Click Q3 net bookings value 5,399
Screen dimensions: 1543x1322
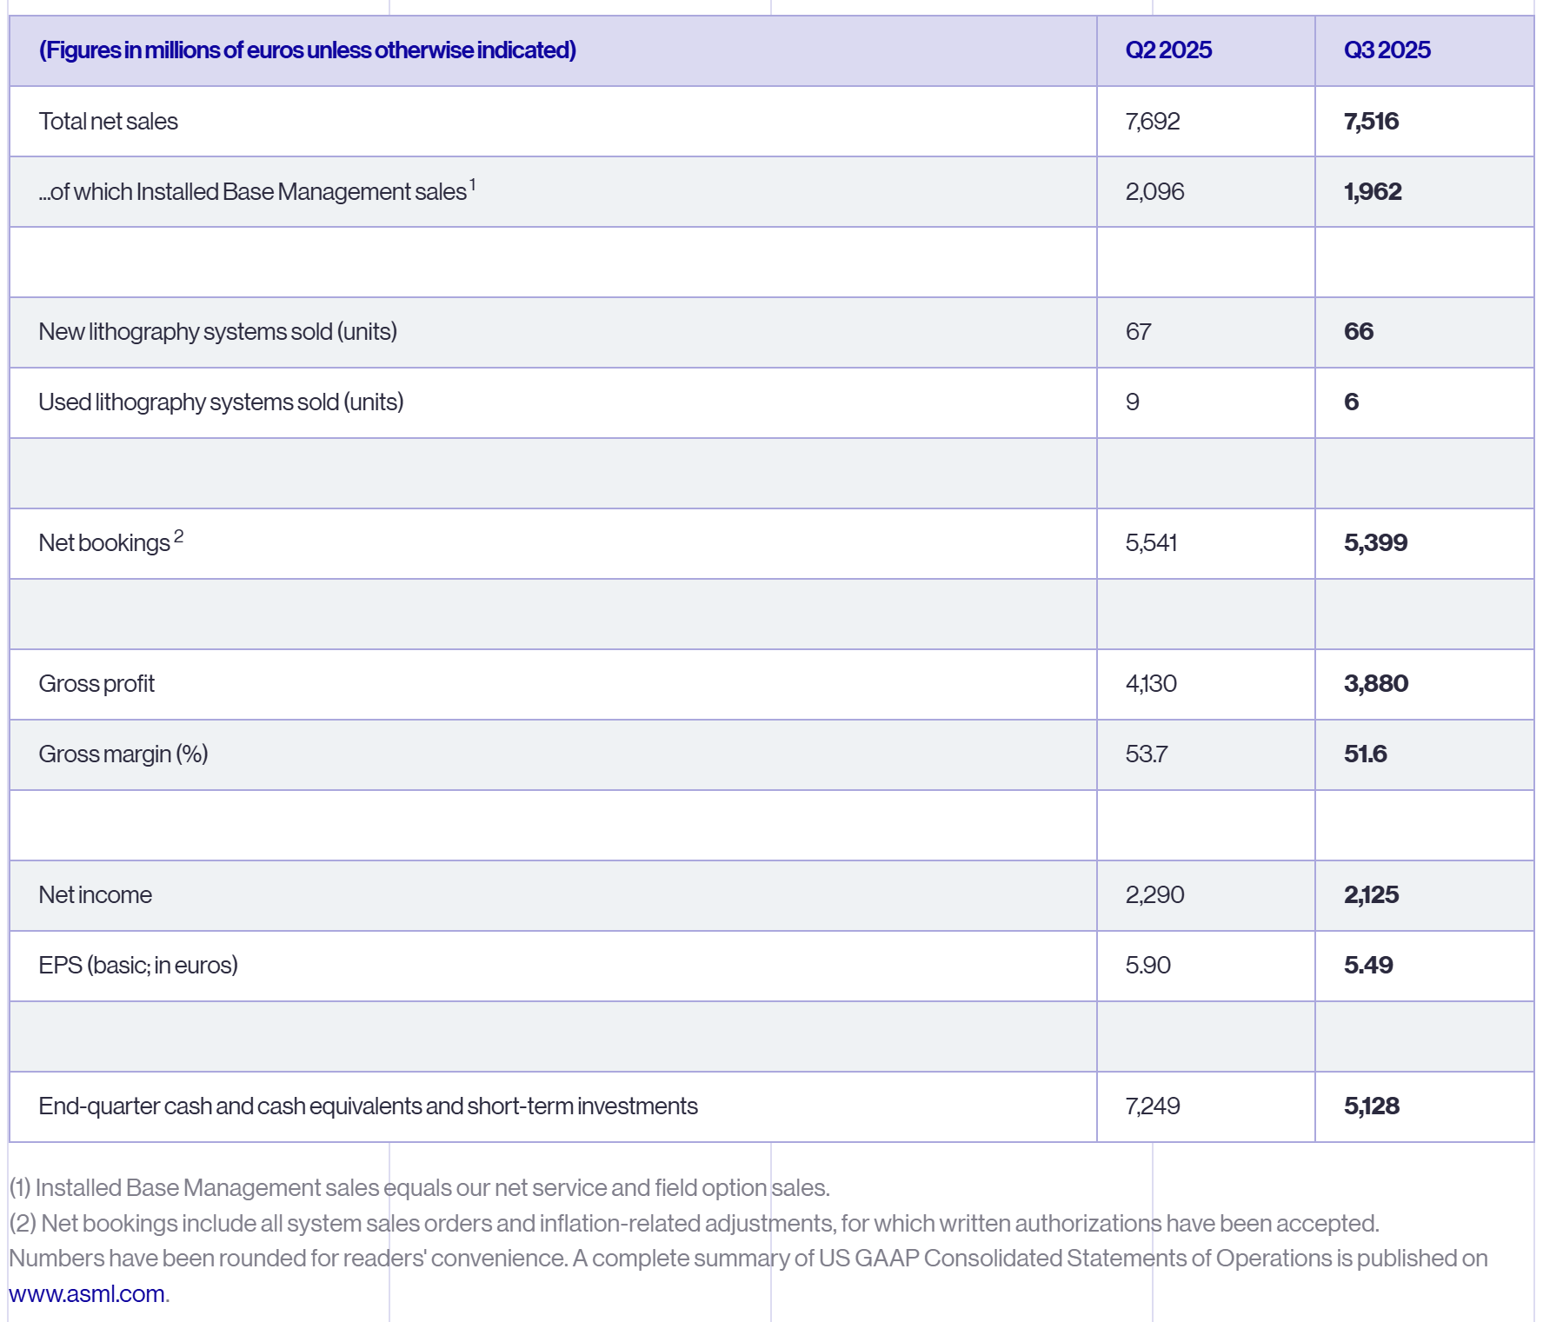pyautogui.click(x=1375, y=543)
